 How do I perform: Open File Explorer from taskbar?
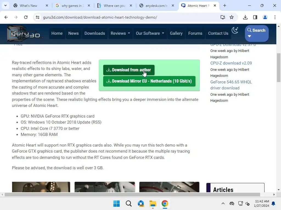click(x=153, y=203)
